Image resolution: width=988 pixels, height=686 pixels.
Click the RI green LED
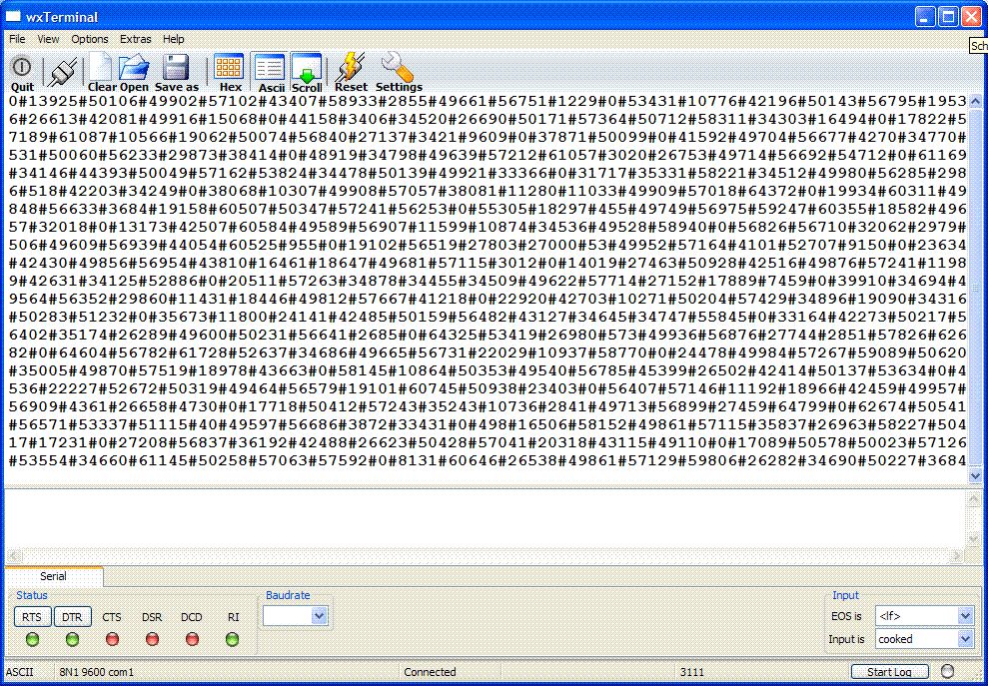coord(232,639)
